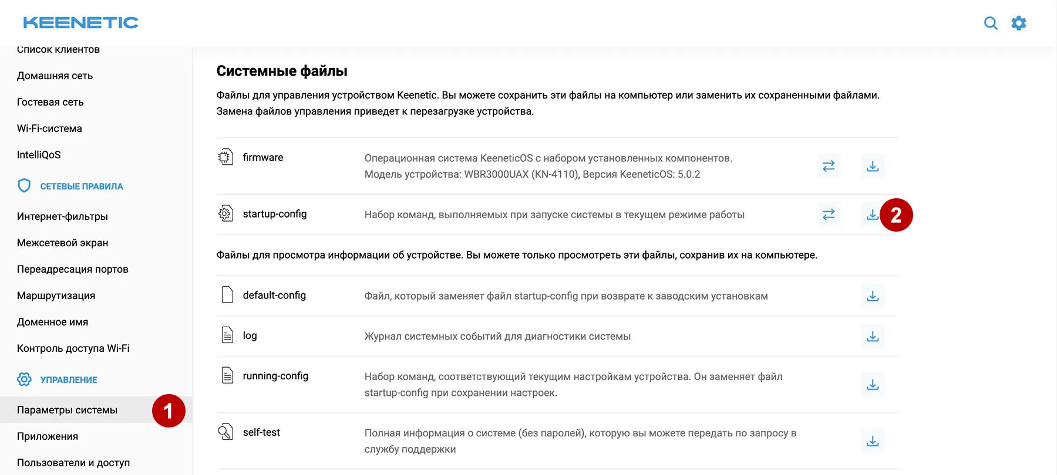Open the search magnifier icon

[991, 23]
